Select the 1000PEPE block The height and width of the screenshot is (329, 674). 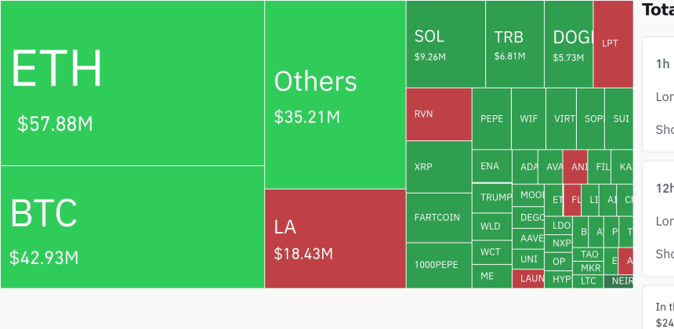click(x=439, y=266)
